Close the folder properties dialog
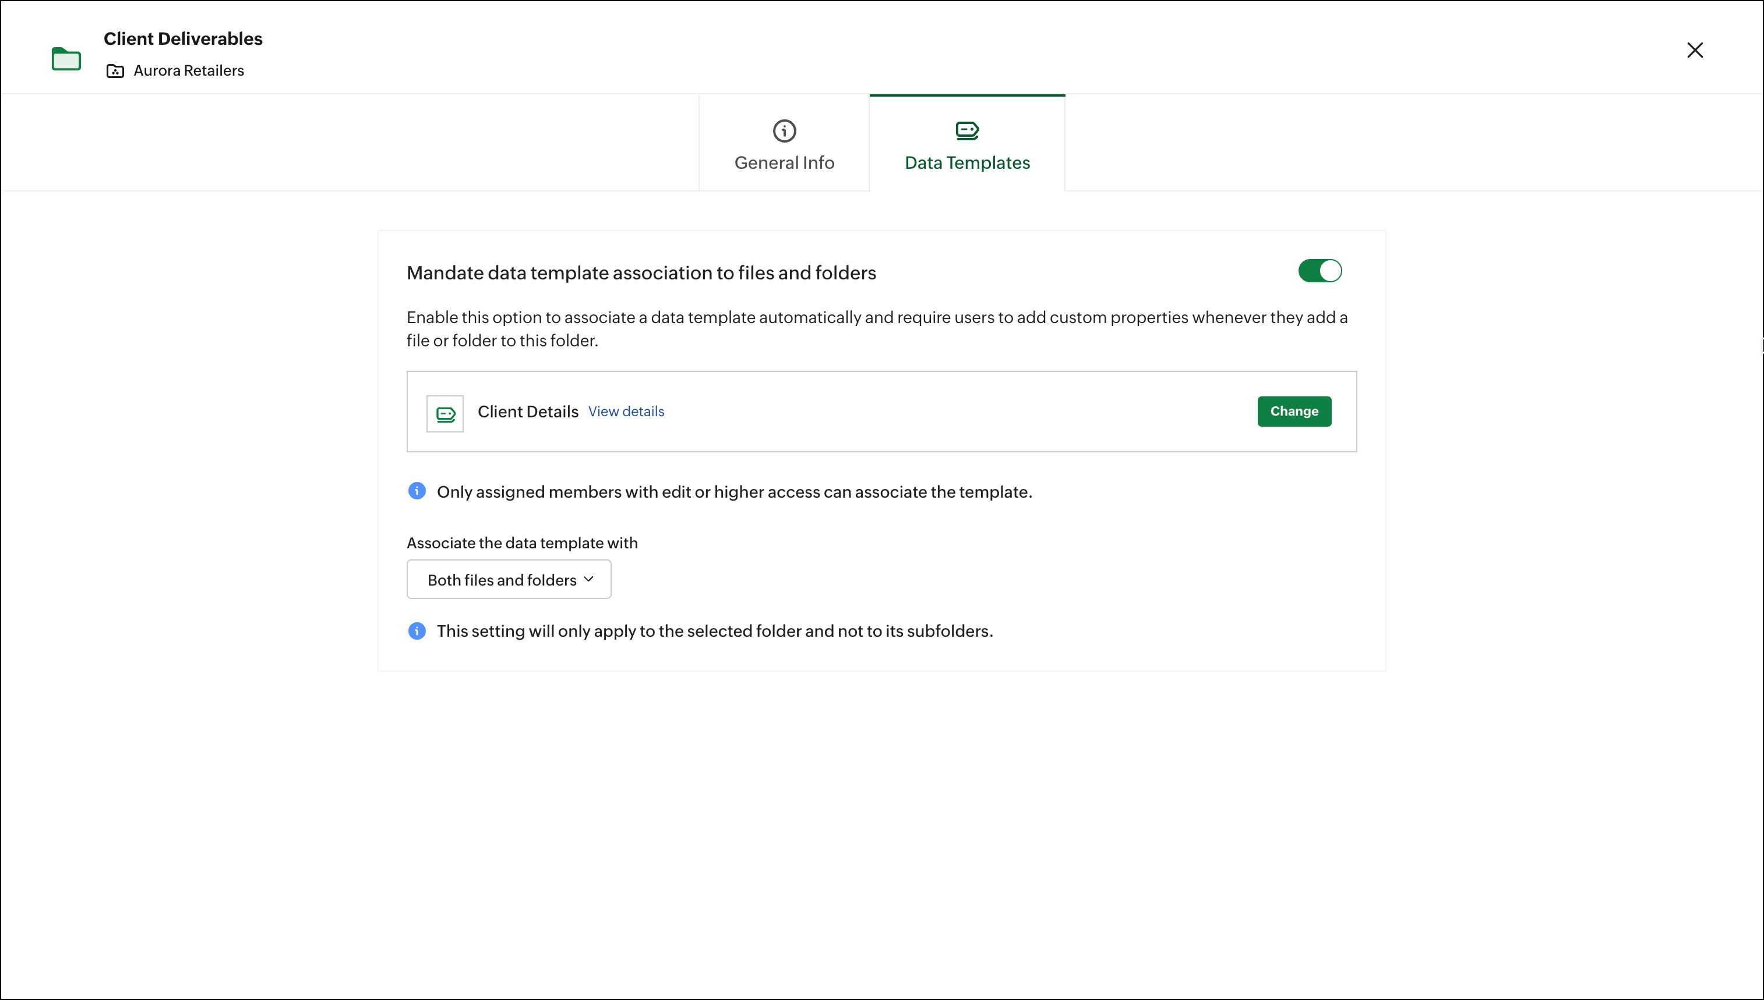 (1695, 50)
